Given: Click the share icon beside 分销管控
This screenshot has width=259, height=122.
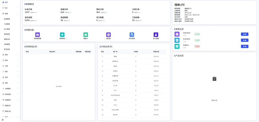Looking at the screenshot, I should coord(3,89).
